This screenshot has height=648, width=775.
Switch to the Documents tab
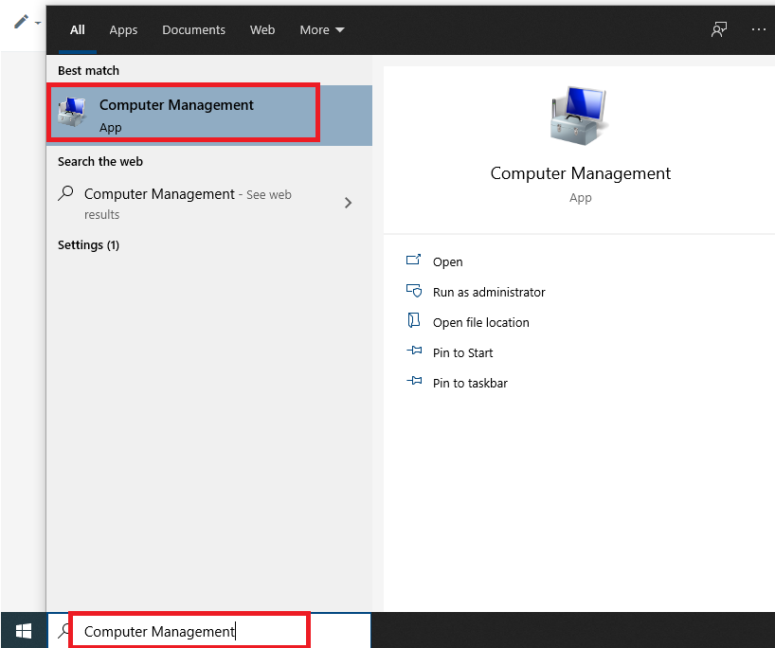tap(193, 29)
